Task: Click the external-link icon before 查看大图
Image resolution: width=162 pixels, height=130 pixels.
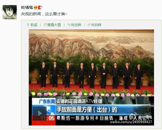Action: coord(45,25)
